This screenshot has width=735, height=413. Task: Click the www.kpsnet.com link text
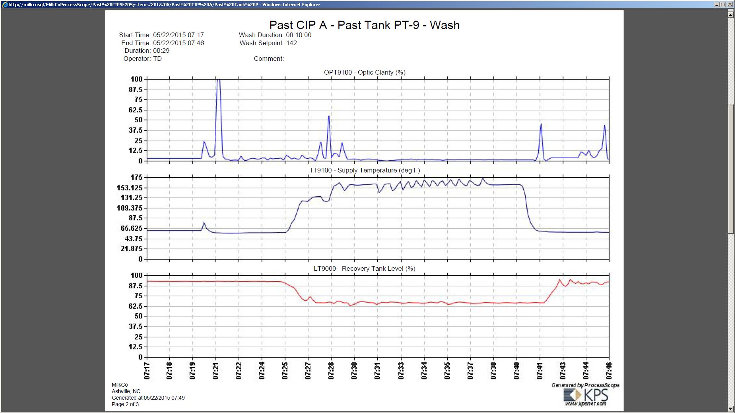click(586, 404)
